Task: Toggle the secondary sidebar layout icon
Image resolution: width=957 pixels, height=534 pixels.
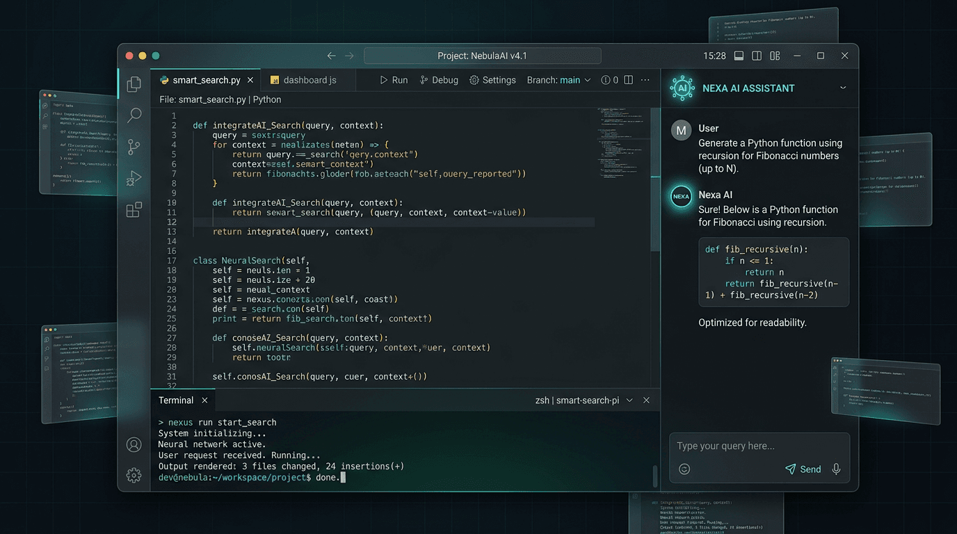Action: pos(774,56)
